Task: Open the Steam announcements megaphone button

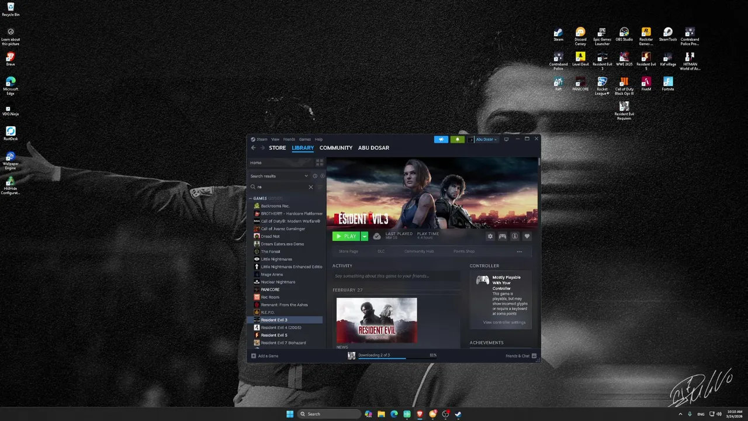Action: pyautogui.click(x=441, y=139)
